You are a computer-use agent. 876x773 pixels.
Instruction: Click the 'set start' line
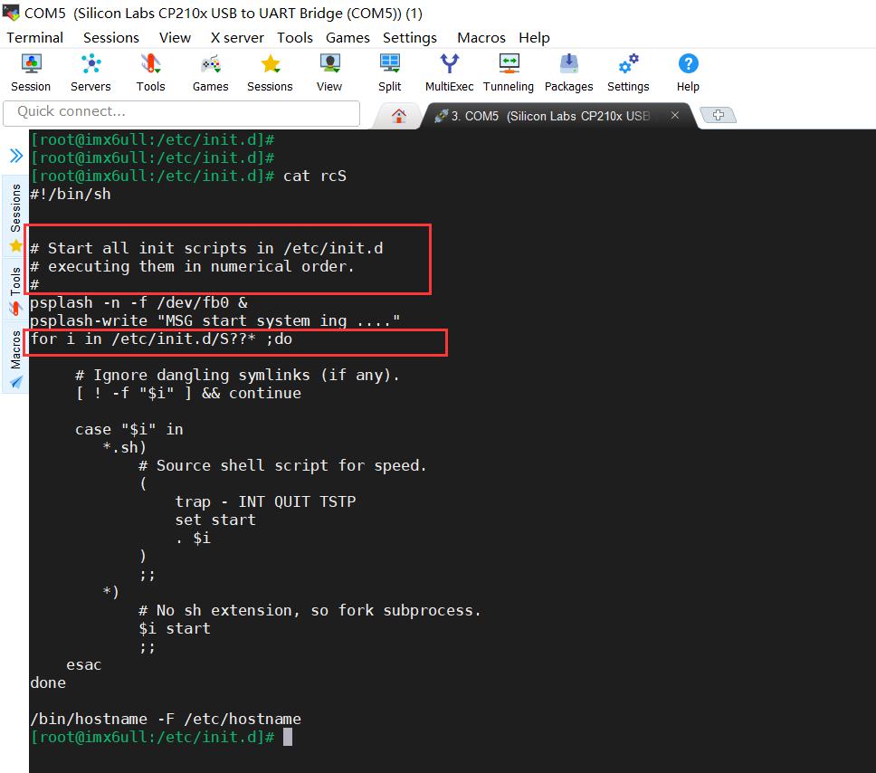(x=215, y=520)
